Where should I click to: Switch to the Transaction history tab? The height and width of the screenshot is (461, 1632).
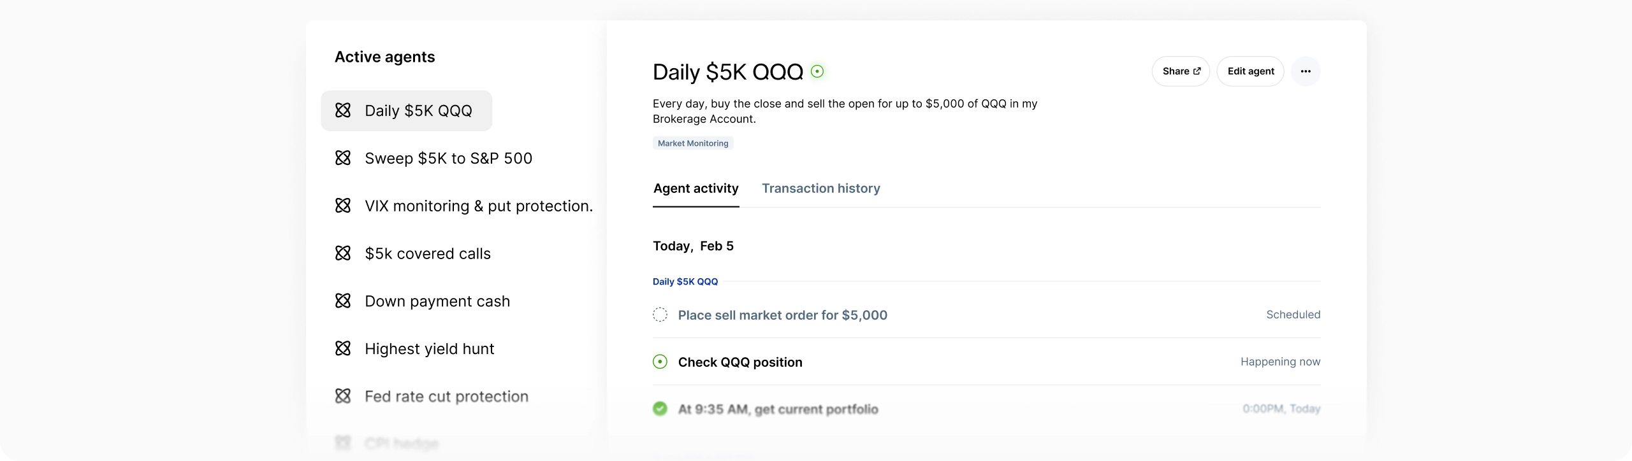tap(821, 188)
